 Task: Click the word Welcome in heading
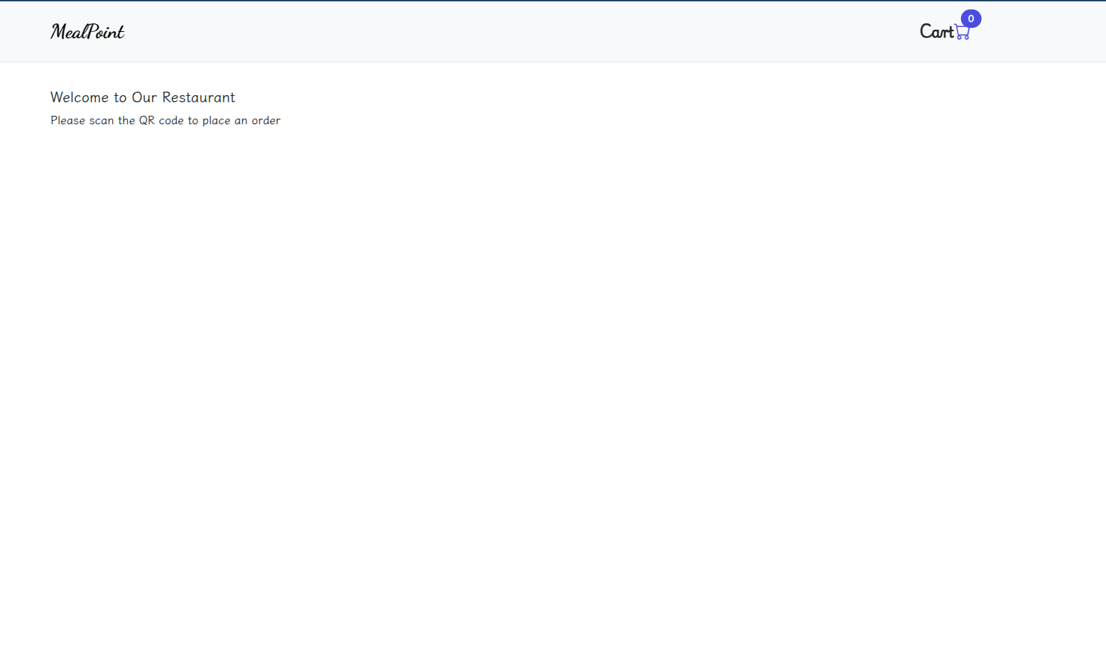click(x=79, y=97)
